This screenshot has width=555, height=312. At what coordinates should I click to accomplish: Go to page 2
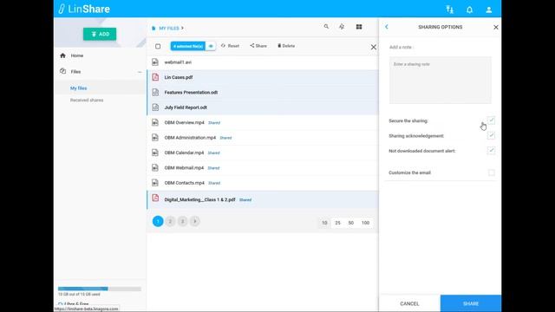[x=170, y=221]
